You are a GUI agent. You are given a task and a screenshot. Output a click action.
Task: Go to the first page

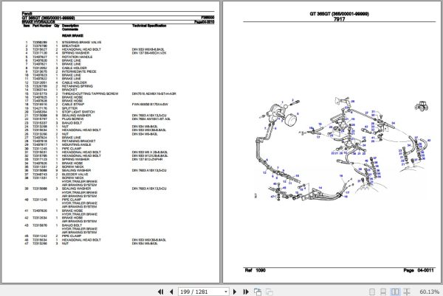point(160,292)
